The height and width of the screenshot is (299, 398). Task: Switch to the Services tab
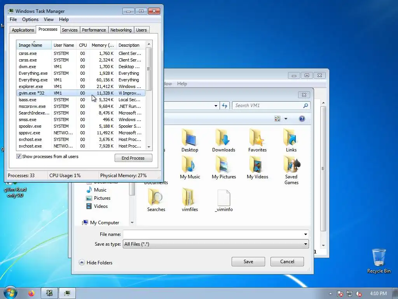coord(70,30)
